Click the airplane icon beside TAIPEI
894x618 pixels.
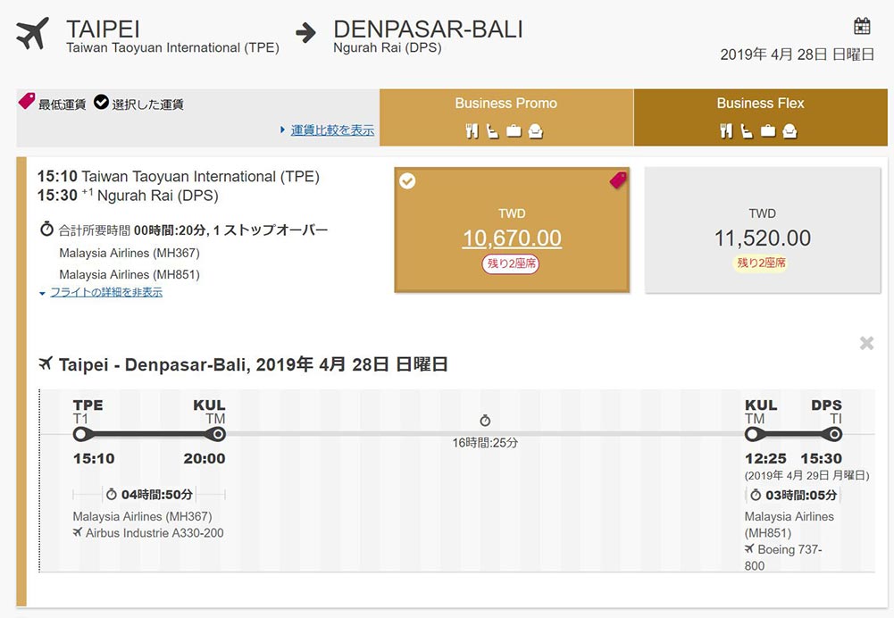tap(32, 34)
